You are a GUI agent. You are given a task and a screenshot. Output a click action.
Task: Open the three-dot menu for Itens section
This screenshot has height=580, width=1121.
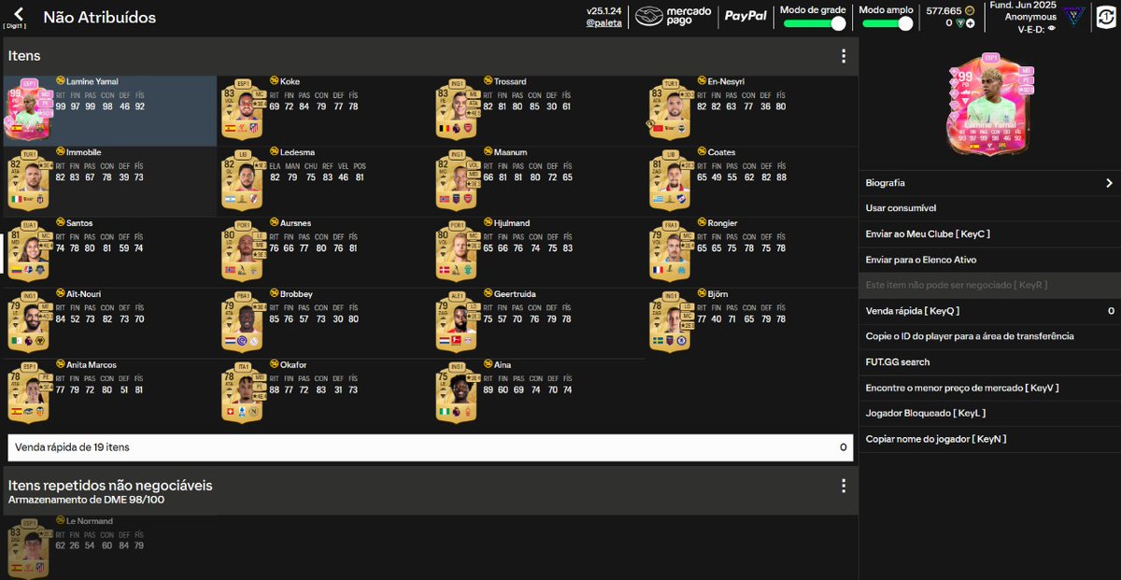pos(844,56)
